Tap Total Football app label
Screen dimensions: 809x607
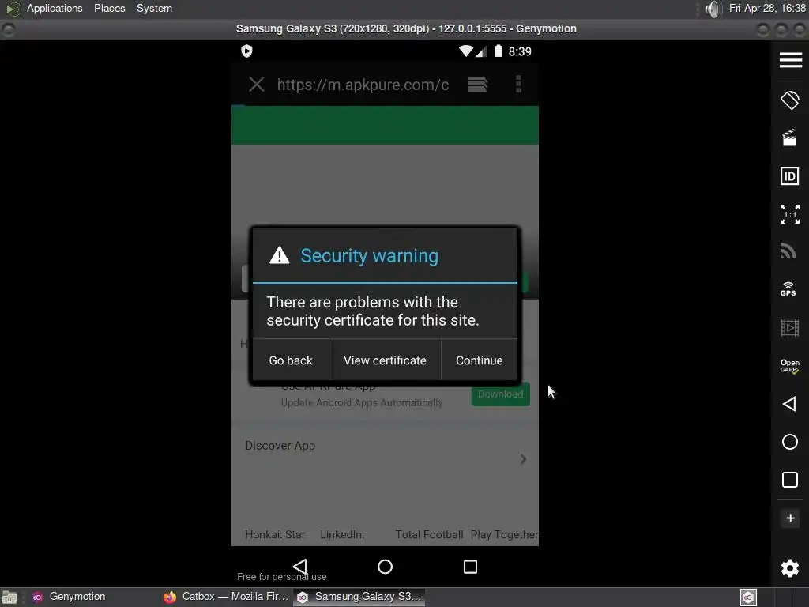coord(429,535)
